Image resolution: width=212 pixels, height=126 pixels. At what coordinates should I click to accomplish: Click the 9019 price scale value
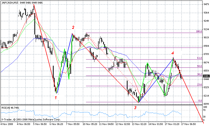tap(206, 38)
